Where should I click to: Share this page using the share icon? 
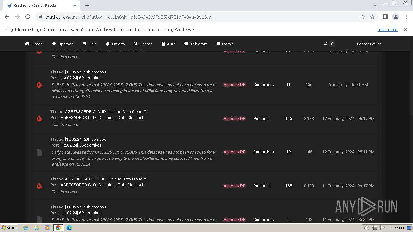point(362,17)
